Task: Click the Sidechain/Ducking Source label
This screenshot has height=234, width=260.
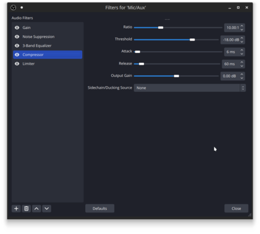Action: (x=110, y=87)
